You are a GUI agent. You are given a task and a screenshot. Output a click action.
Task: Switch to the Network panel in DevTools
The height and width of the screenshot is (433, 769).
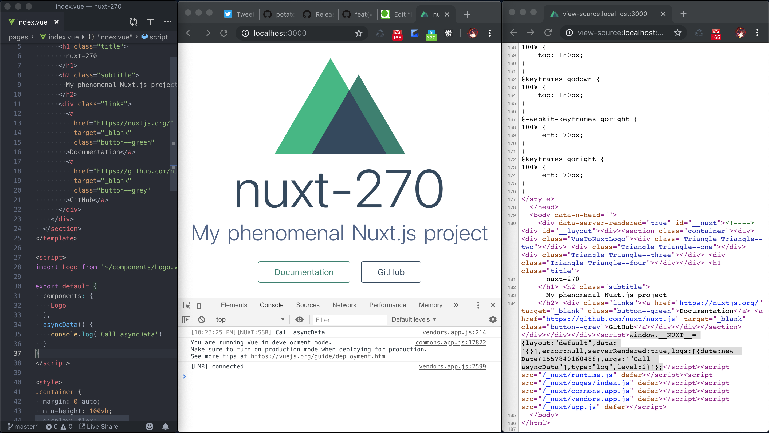[344, 305]
